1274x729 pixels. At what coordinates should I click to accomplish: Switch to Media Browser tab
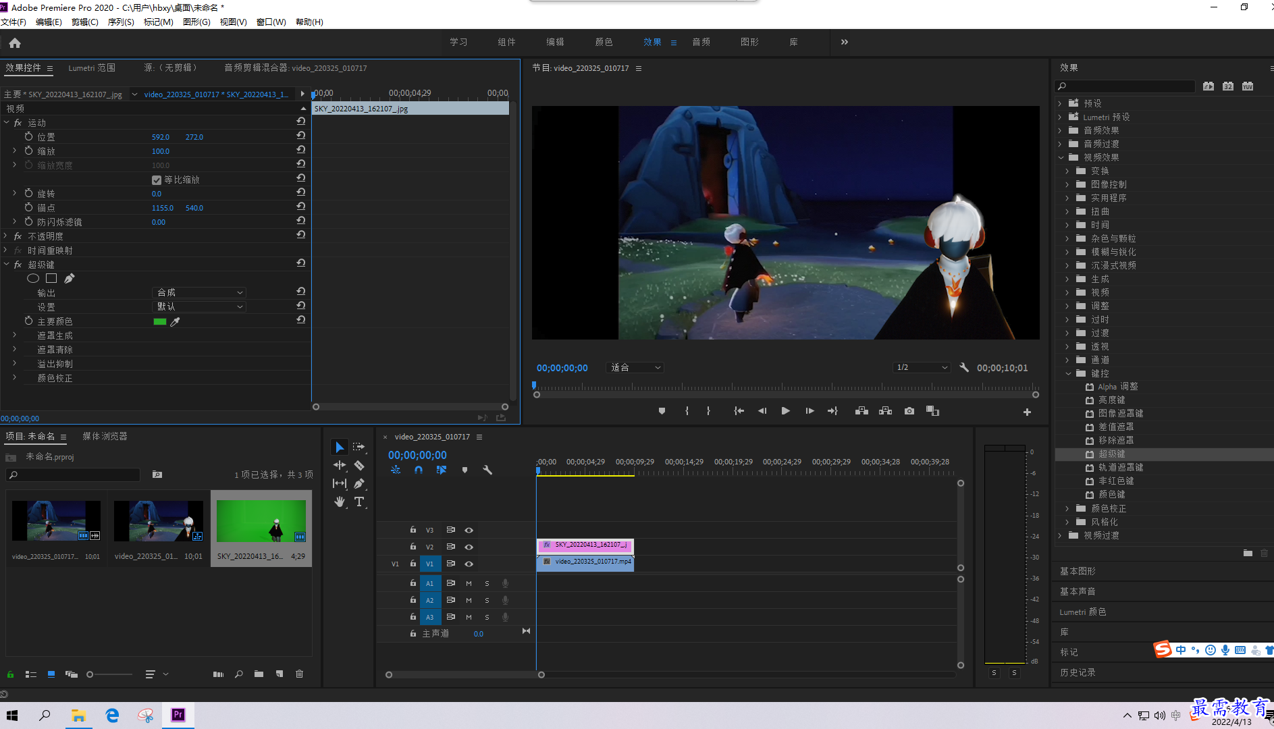(x=105, y=437)
